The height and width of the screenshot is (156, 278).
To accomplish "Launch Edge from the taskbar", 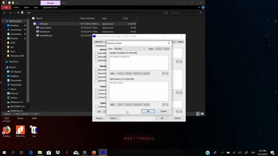I will coord(31,153).
